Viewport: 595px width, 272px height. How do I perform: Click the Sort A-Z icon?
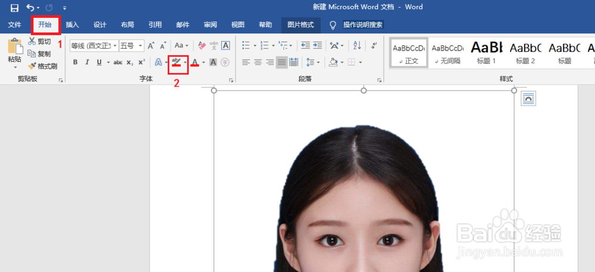[x=357, y=45]
